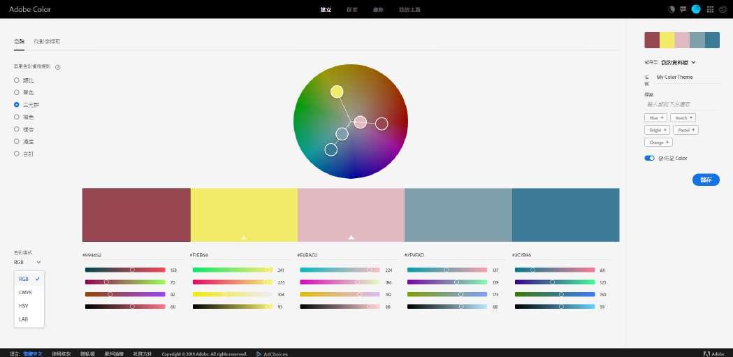
Task: Open the 我的主題 (My Themes) nav tab
Action: [409, 9]
